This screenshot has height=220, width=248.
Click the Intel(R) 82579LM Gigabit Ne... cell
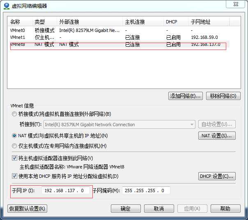click(x=90, y=30)
